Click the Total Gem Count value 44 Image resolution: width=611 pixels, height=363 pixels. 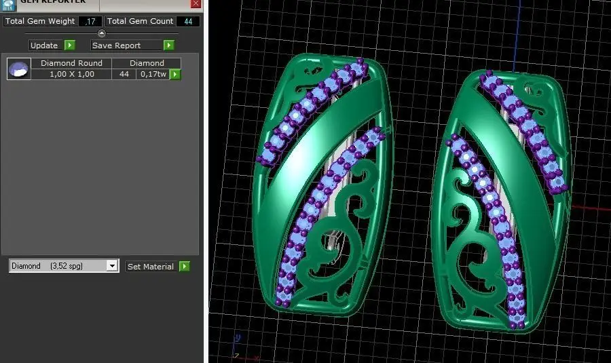pyautogui.click(x=188, y=22)
